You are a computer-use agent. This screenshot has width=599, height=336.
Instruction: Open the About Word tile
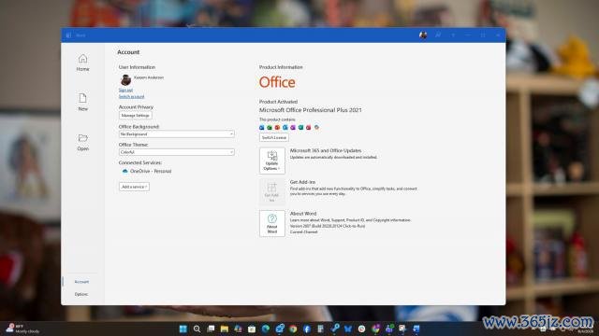click(x=272, y=224)
